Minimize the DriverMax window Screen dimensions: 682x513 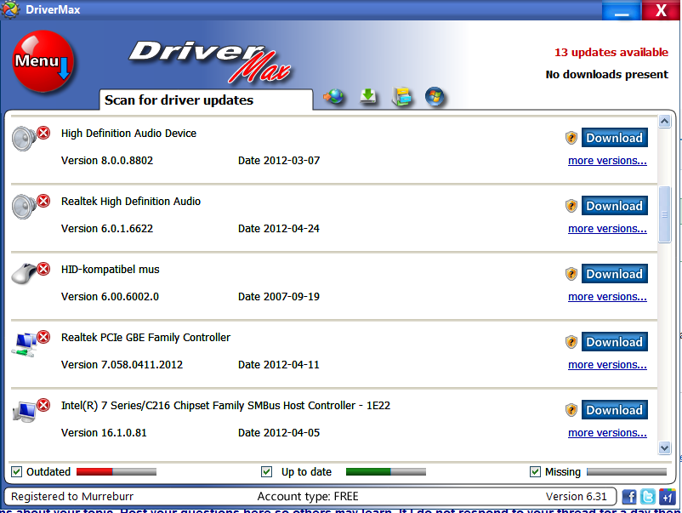click(621, 10)
